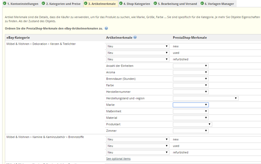Open the Material feature dropdown
This screenshot has height=164, width=261.
(x=191, y=118)
